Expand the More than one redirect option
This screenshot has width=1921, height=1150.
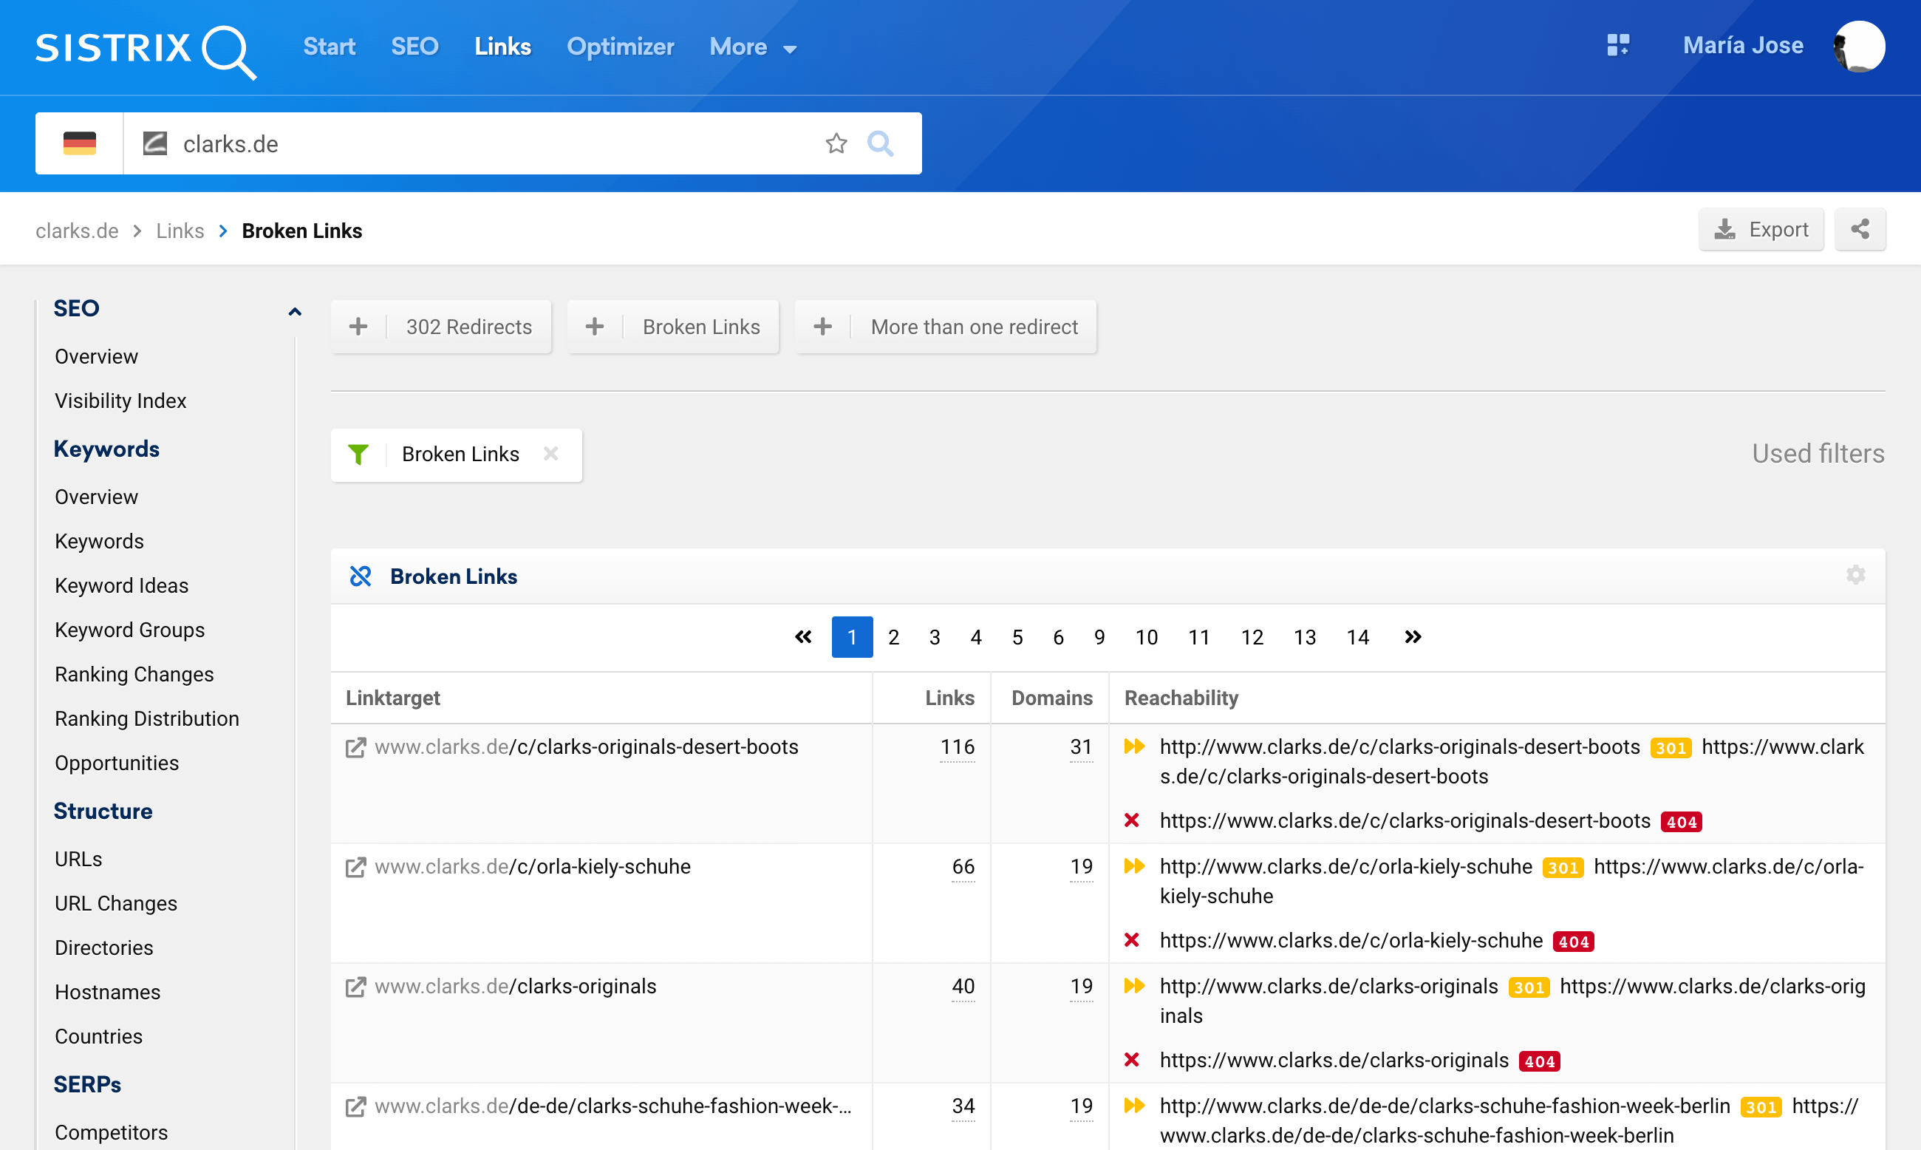pyautogui.click(x=822, y=326)
